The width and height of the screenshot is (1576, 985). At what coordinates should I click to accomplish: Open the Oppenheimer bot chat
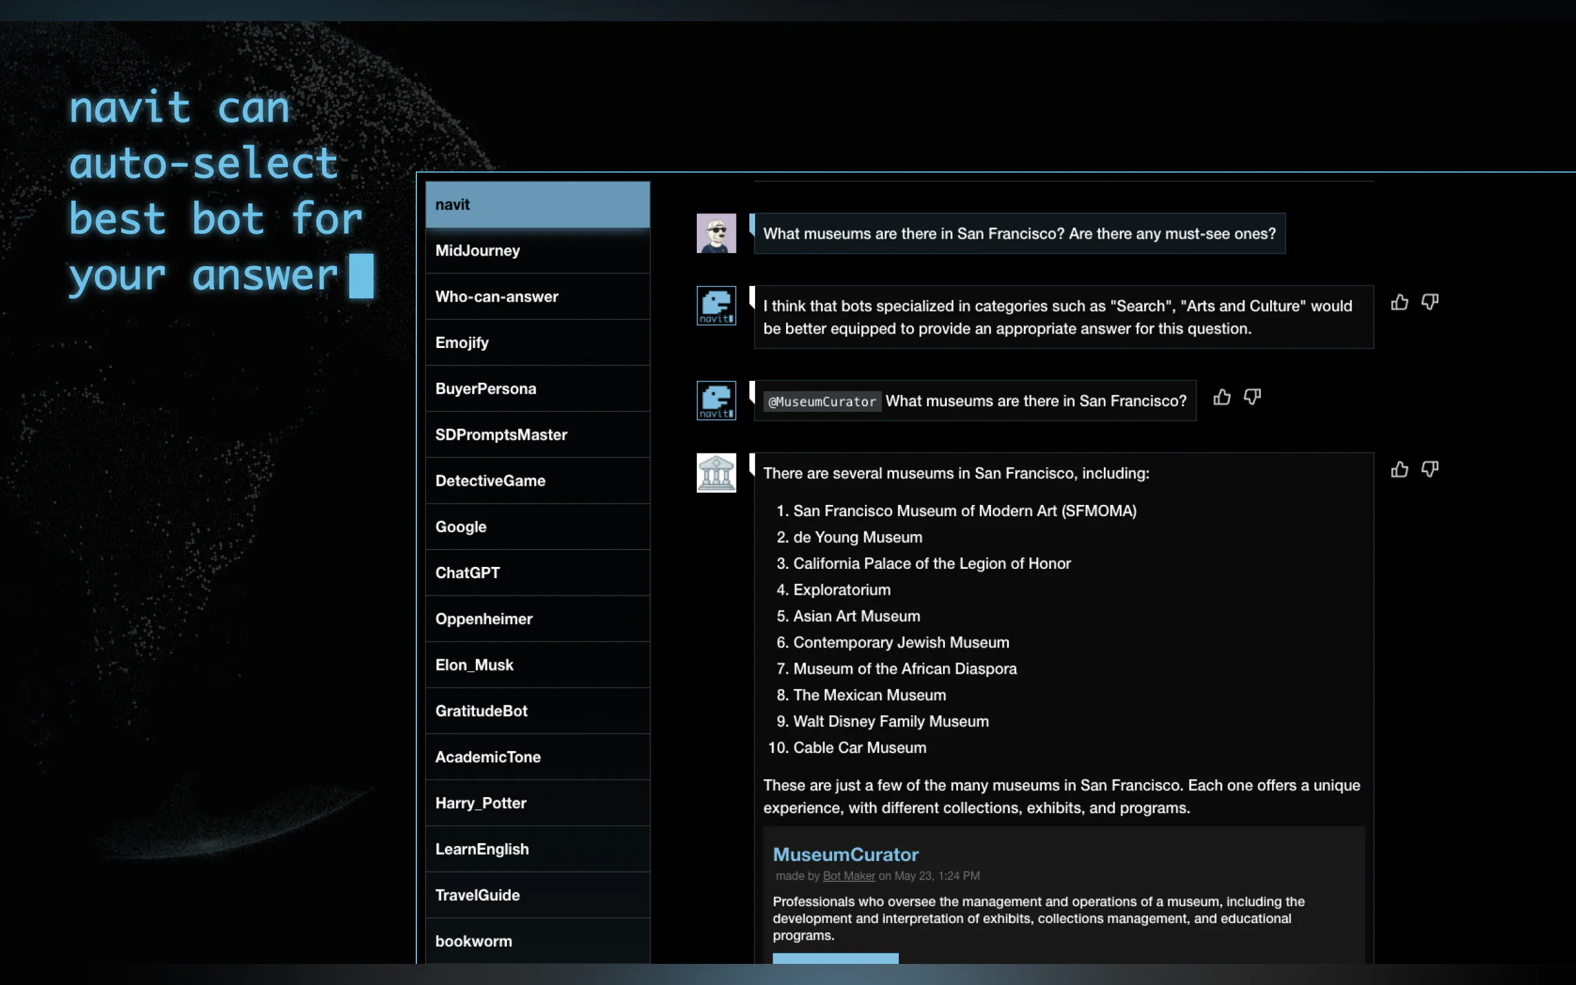point(537,619)
